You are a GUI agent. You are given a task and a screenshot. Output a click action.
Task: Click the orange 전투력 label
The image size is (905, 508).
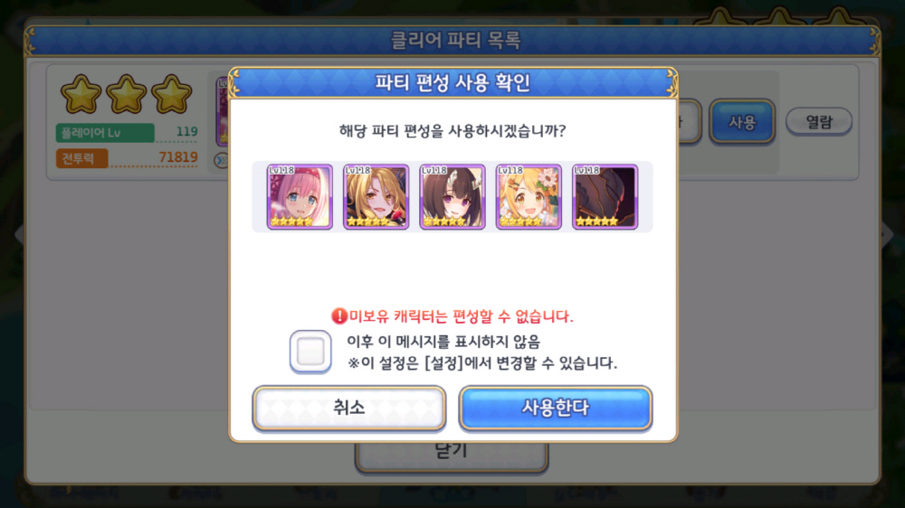[82, 158]
